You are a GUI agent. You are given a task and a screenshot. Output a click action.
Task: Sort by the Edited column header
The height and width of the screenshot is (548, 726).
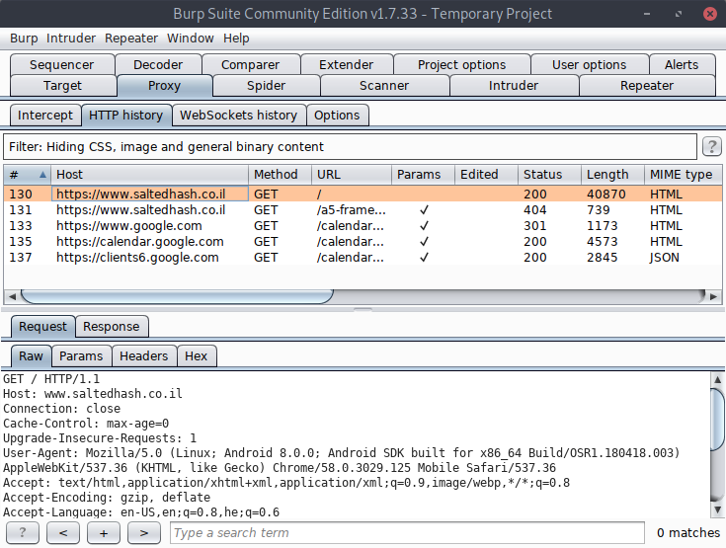click(486, 175)
